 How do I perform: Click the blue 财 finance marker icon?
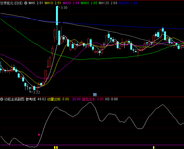pos(95,94)
